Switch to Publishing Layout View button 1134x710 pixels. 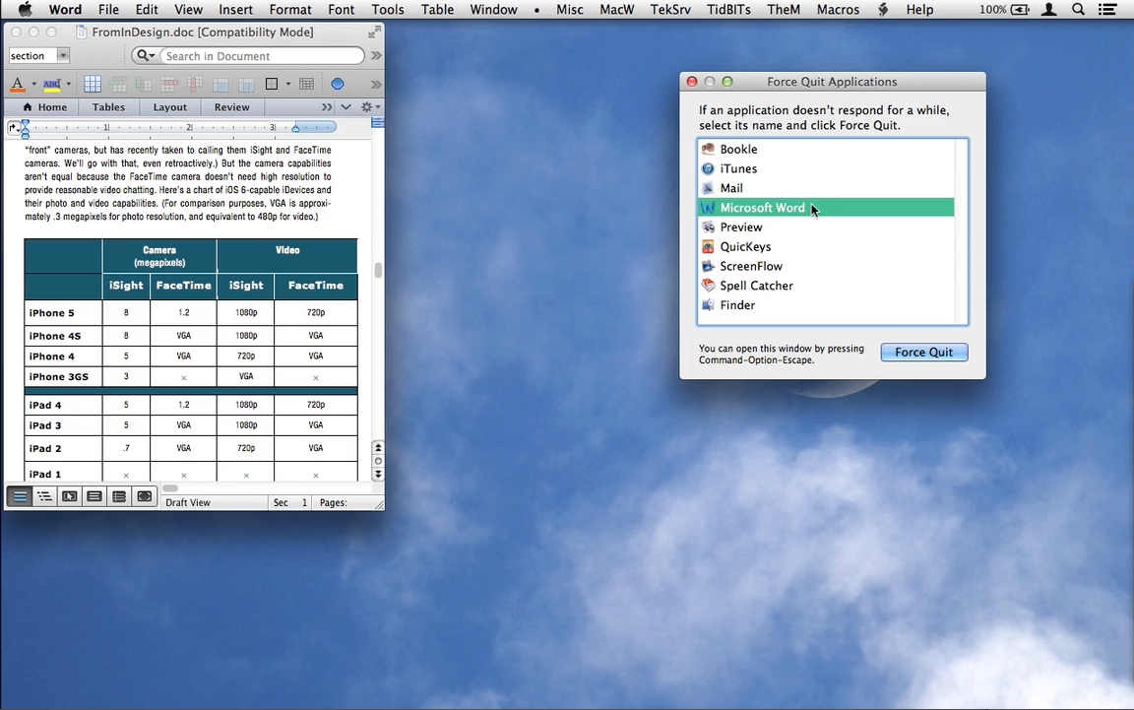click(70, 496)
